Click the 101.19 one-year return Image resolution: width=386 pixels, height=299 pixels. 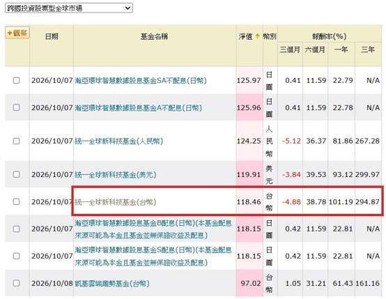341,201
